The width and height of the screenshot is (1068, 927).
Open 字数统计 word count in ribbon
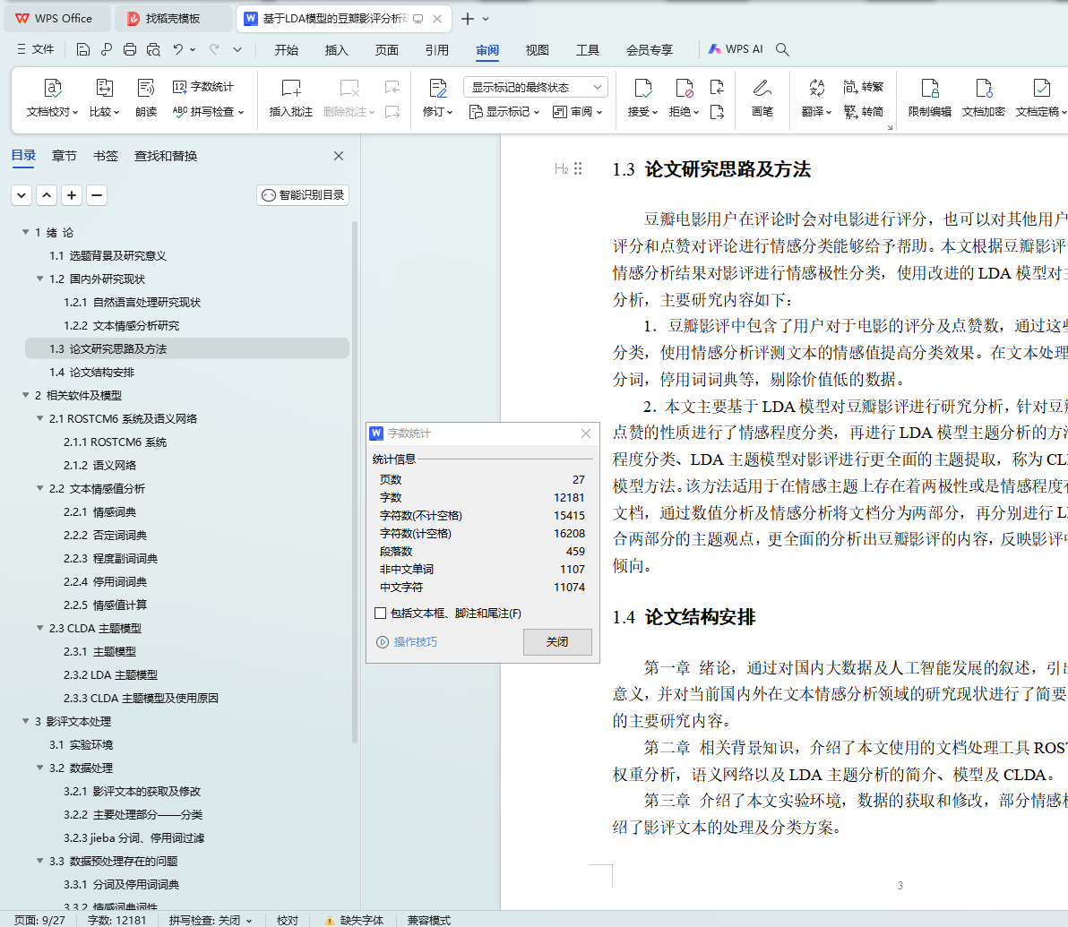coord(203,87)
